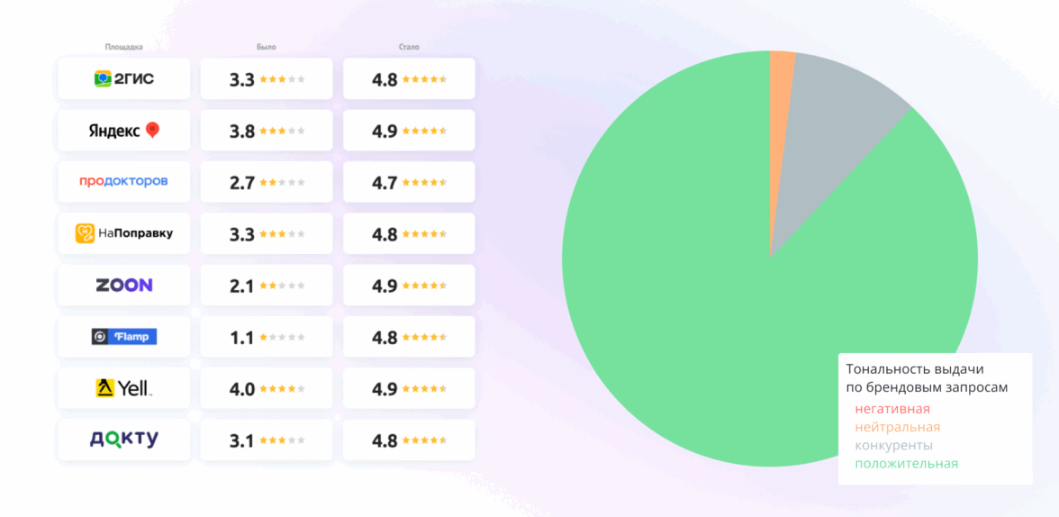
Task: Select 'конкуренты' in the chart legend
Action: (893, 445)
